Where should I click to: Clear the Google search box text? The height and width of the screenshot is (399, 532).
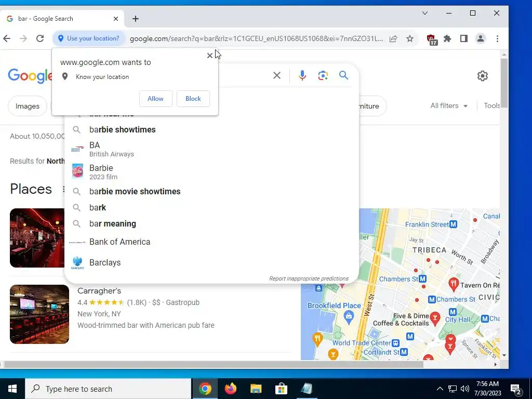click(x=277, y=75)
